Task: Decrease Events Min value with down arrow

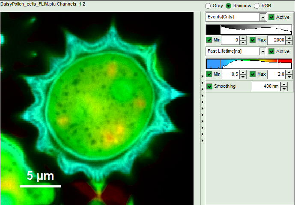Action: click(x=243, y=42)
